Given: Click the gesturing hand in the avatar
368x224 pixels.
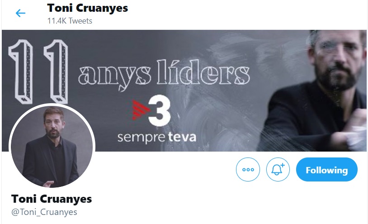Looking at the screenshot, I should [x=48, y=184].
